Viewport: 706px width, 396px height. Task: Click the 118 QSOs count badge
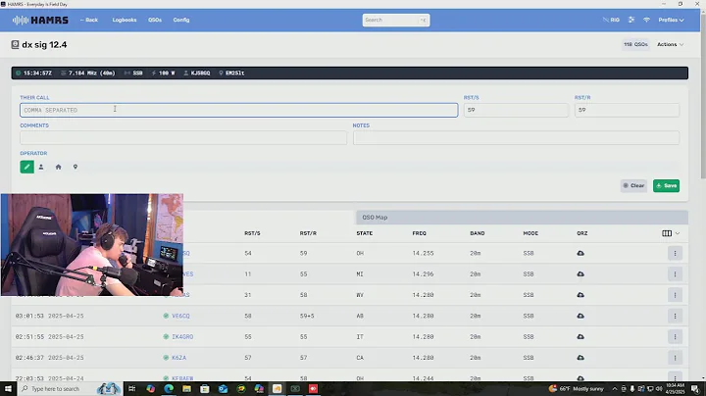click(635, 44)
